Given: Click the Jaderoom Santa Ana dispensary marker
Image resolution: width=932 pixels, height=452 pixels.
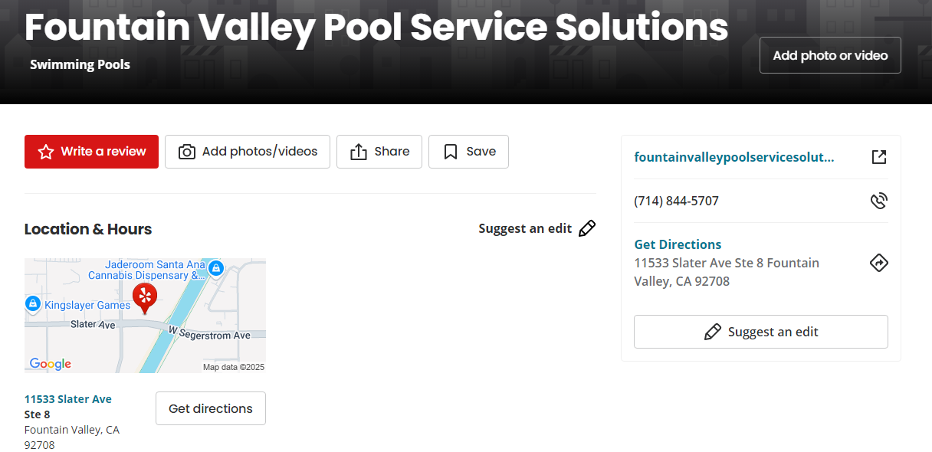Looking at the screenshot, I should [x=216, y=267].
